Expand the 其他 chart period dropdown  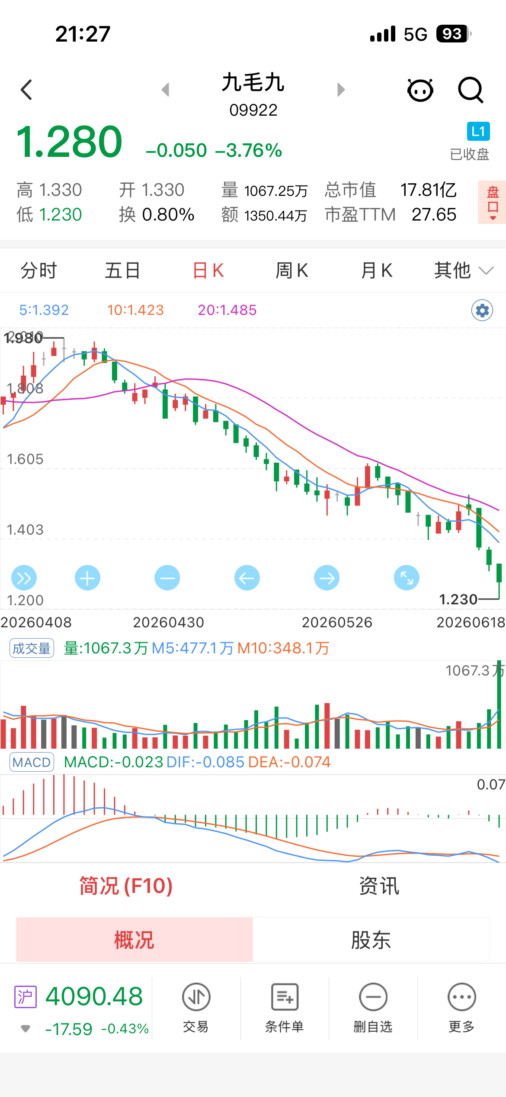(x=464, y=270)
